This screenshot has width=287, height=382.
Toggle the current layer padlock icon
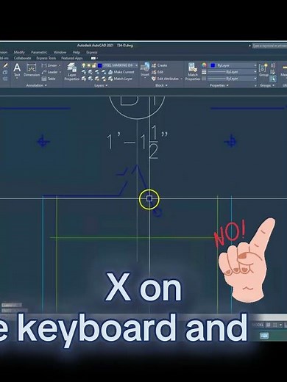[x=93, y=65]
